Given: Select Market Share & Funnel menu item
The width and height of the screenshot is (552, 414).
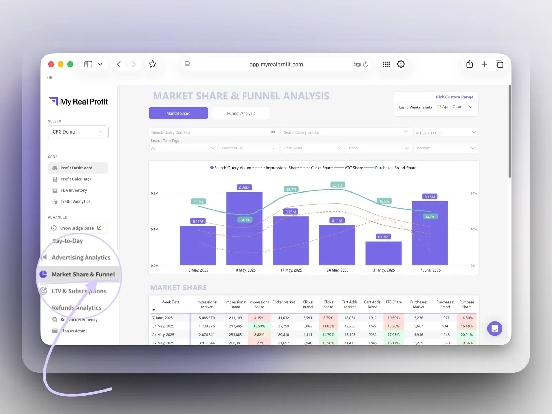Looking at the screenshot, I should point(80,274).
